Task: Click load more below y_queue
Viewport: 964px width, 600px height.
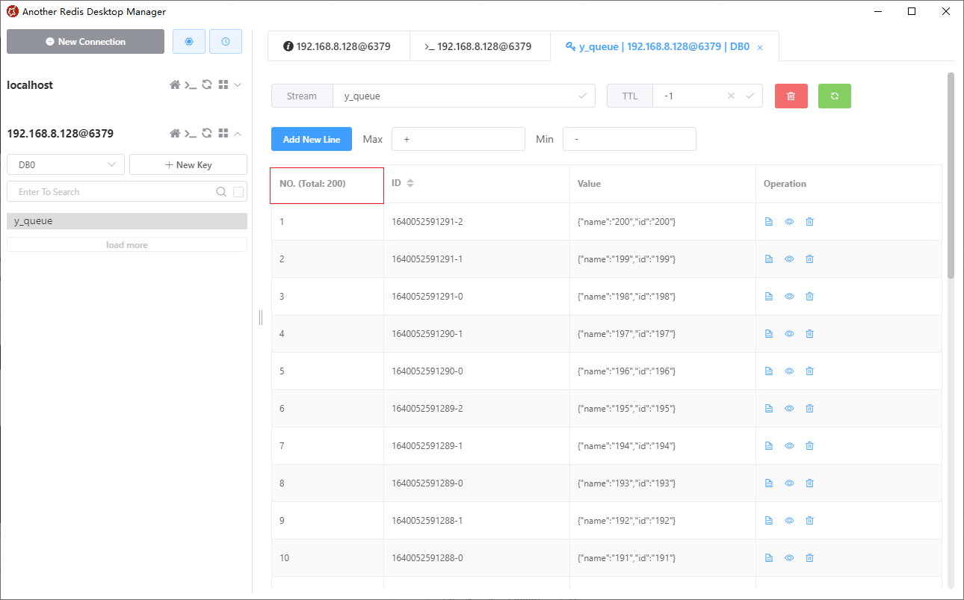Action: (126, 244)
